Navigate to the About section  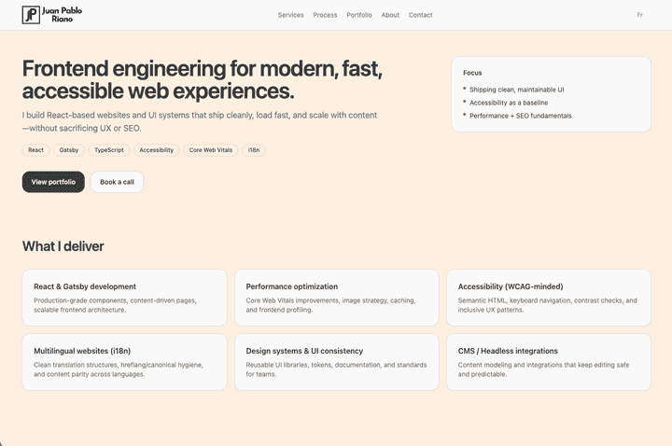(390, 15)
